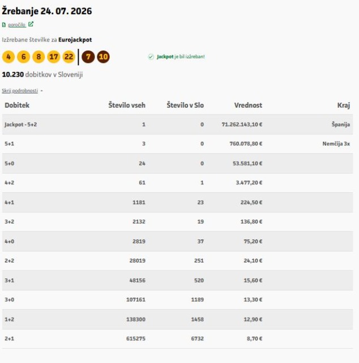Click the external link icon after poročilo

point(31,24)
